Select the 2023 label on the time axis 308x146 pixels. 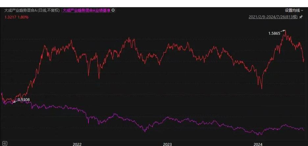[167, 144]
